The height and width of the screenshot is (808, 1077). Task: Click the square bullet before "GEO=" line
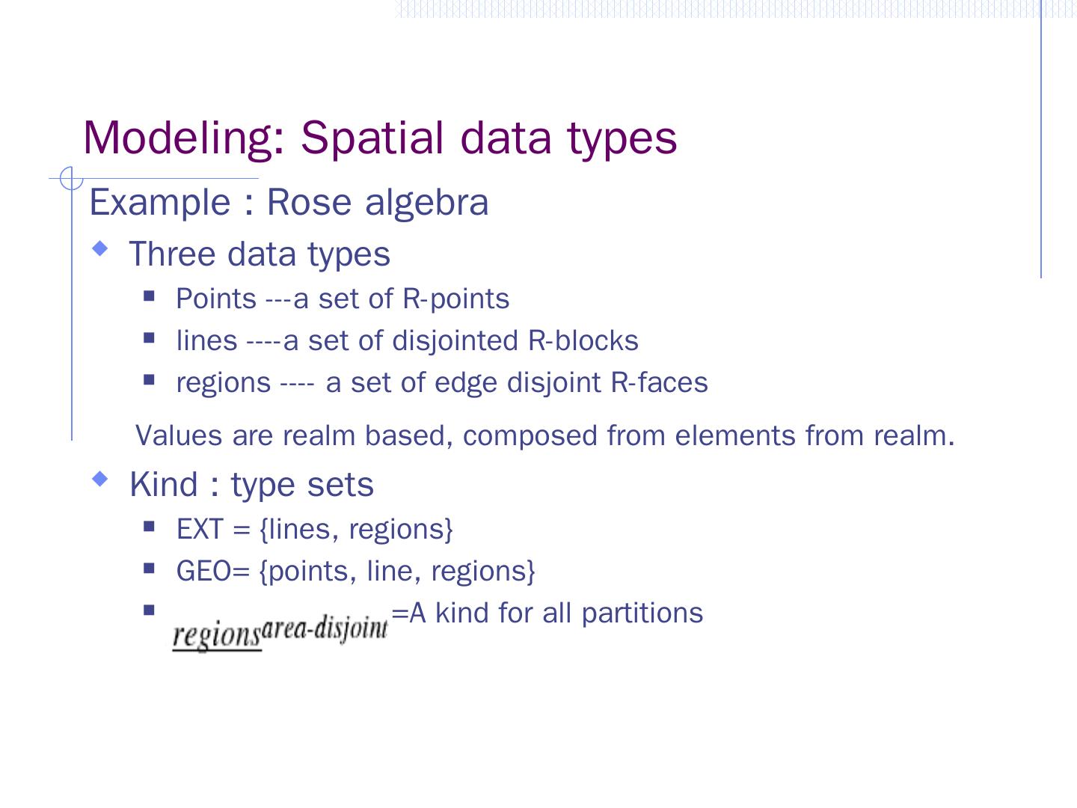click(149, 569)
